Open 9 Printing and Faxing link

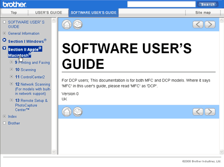click(x=32, y=62)
